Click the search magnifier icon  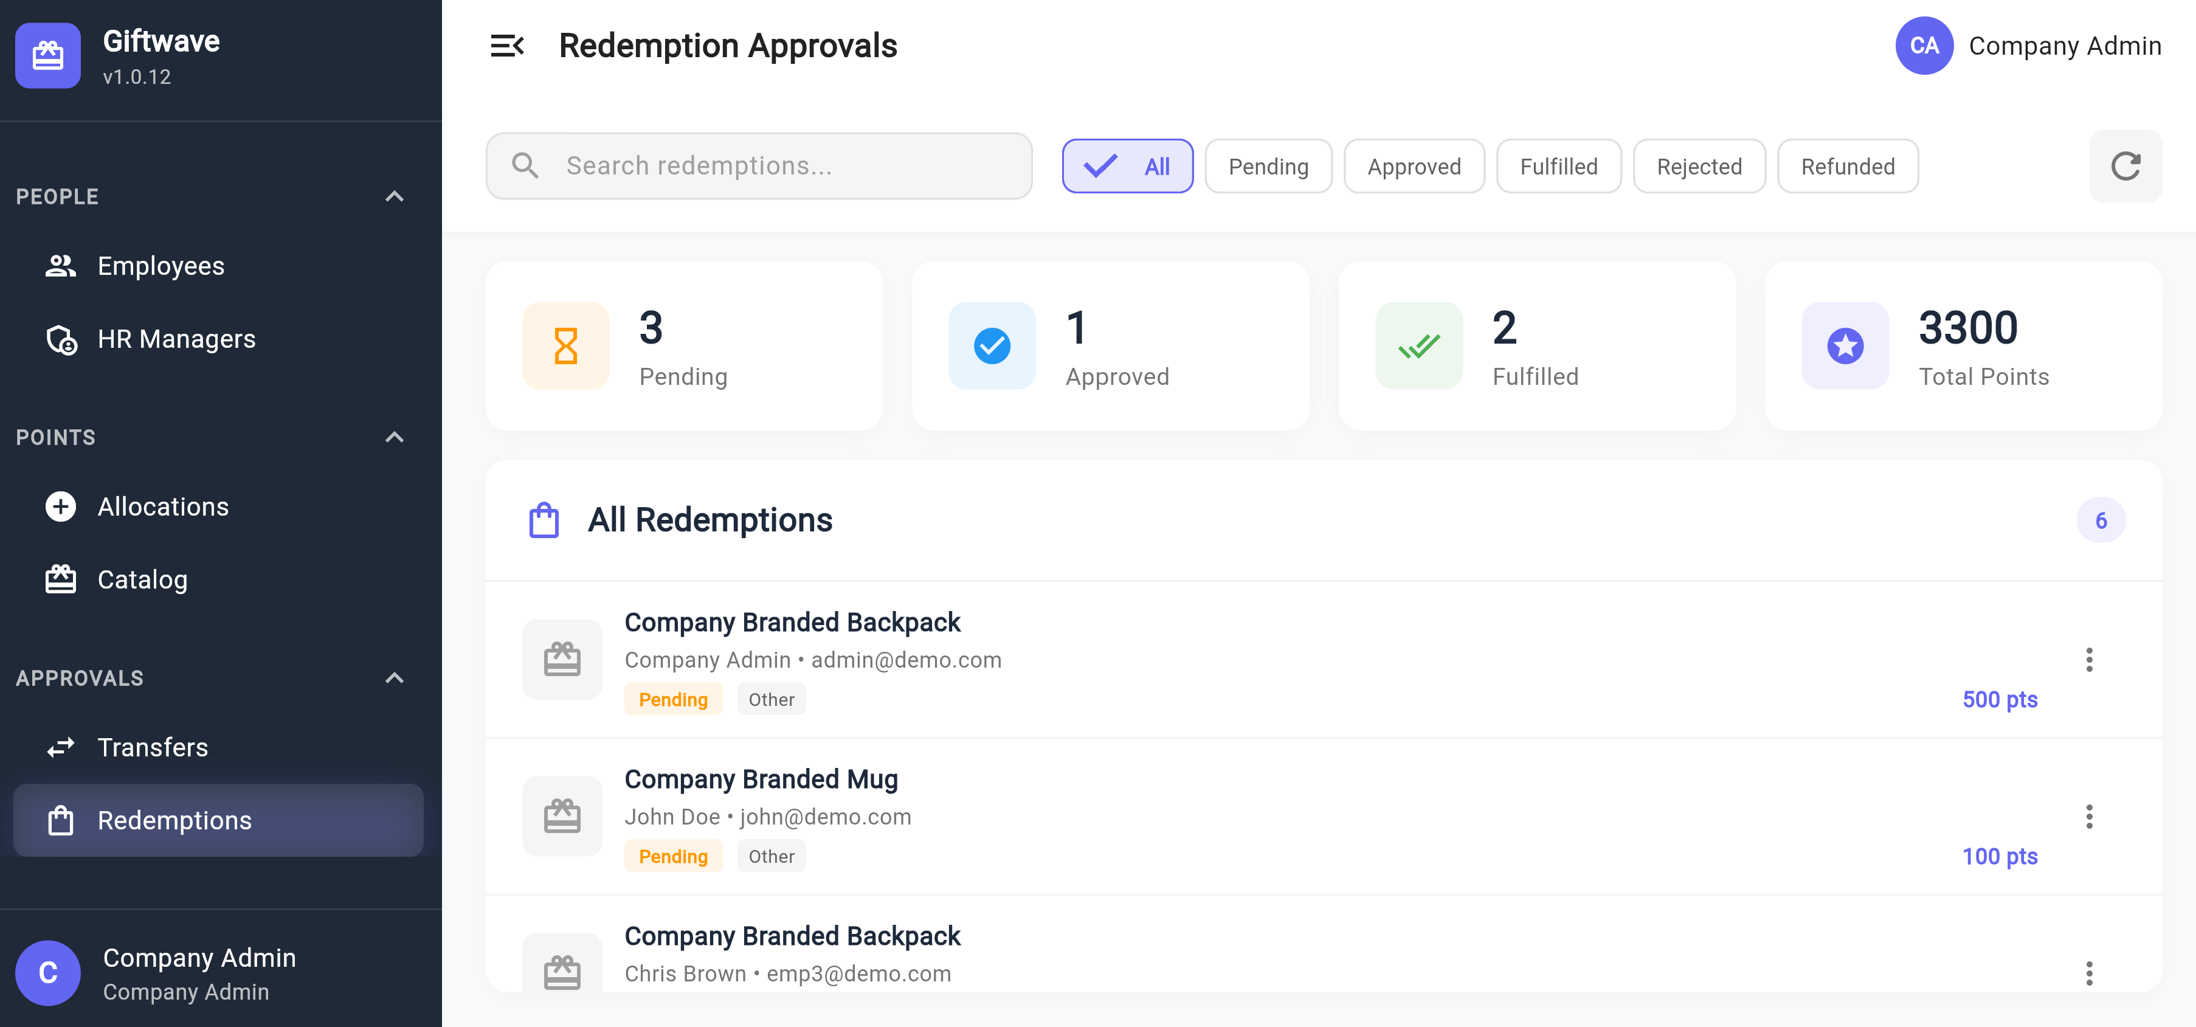(525, 165)
